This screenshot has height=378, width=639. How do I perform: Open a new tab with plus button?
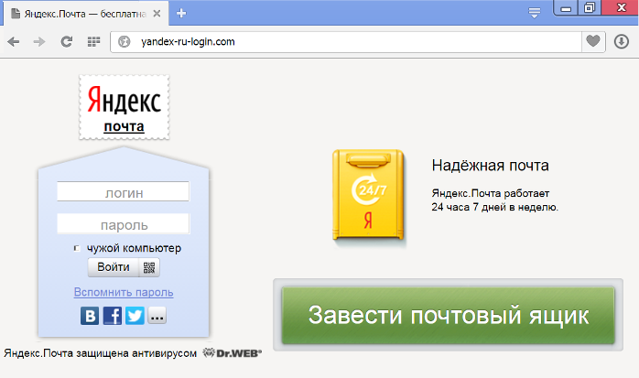pyautogui.click(x=181, y=13)
